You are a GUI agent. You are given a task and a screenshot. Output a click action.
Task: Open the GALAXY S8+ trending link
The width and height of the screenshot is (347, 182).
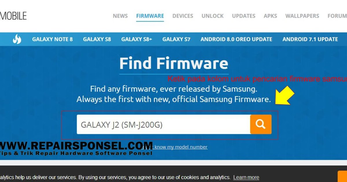136,39
